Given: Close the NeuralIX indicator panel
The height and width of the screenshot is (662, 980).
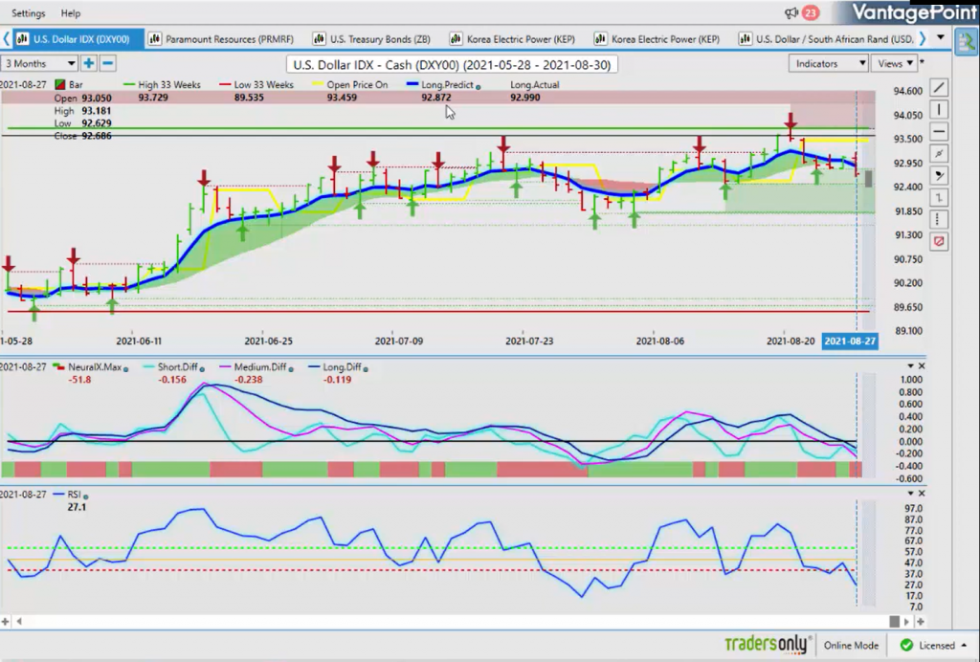Looking at the screenshot, I should (x=922, y=366).
